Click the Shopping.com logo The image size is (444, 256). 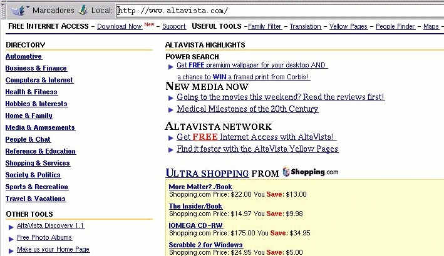coord(311,172)
